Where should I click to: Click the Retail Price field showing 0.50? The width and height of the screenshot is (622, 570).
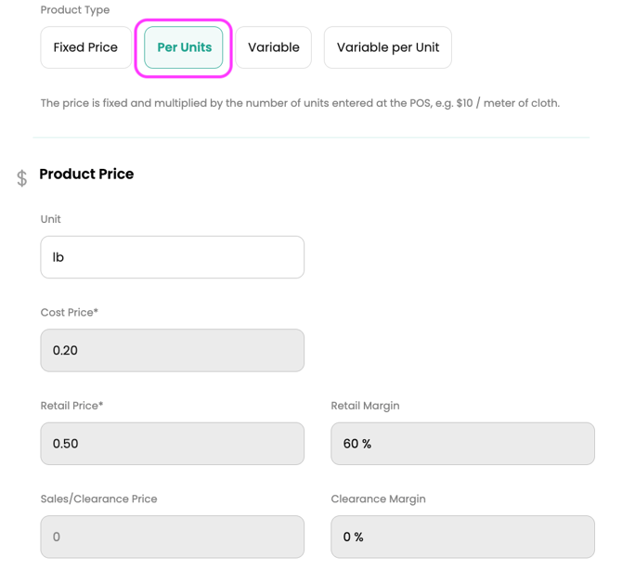172,444
